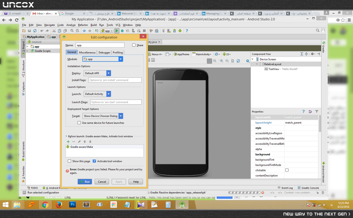Click the Search Everywhere magnifier icon
The width and height of the screenshot is (353, 218).
click(x=317, y=30)
